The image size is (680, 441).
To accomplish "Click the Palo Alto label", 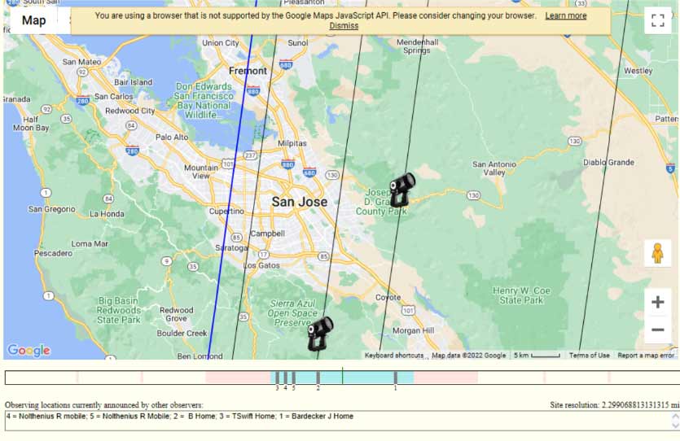I will pyautogui.click(x=172, y=137).
